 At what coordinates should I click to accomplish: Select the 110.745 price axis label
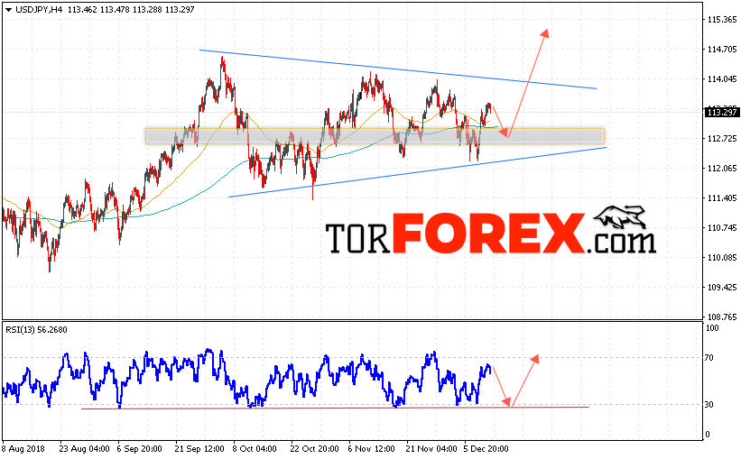(x=722, y=227)
